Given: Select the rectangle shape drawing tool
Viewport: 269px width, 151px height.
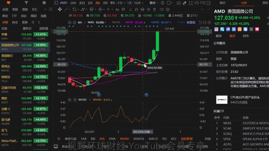Looking at the screenshot, I should [x=74, y=9].
